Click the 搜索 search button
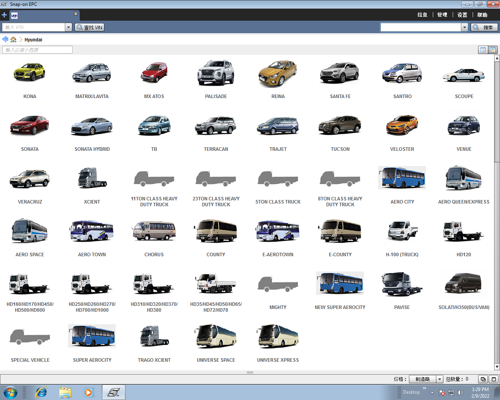The height and width of the screenshot is (400, 500). click(x=484, y=27)
